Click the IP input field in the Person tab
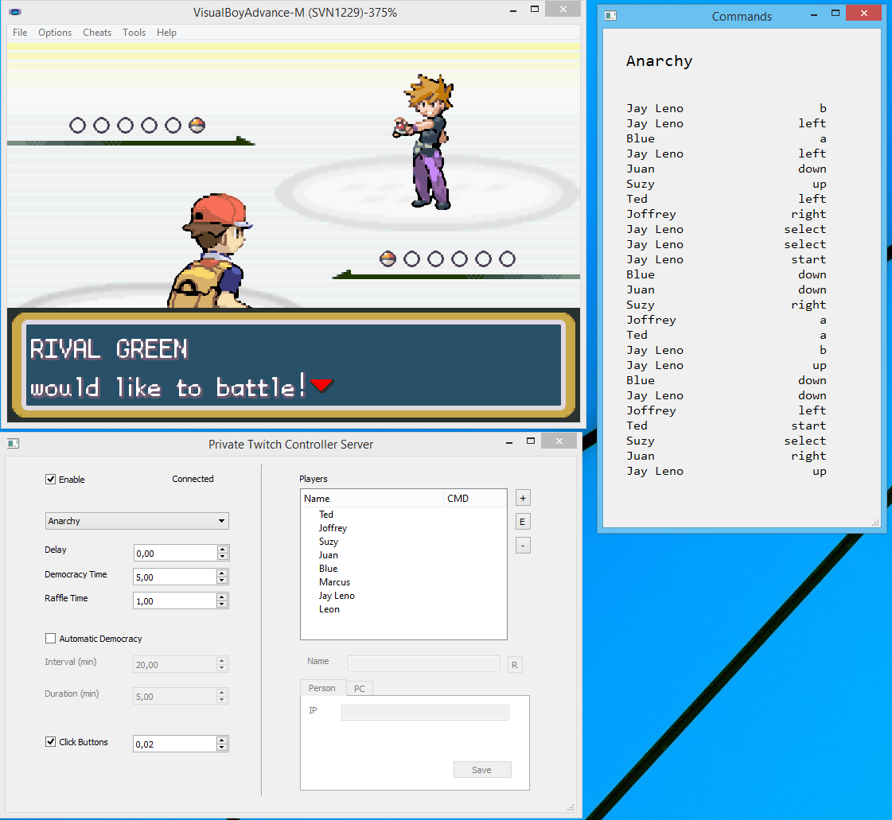892x820 pixels. [x=425, y=713]
